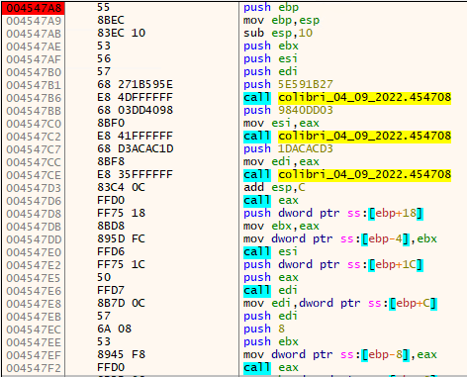Select opcode bytes E8 4DFFFFFF
Viewport: 467px width, 377px height.
(136, 97)
